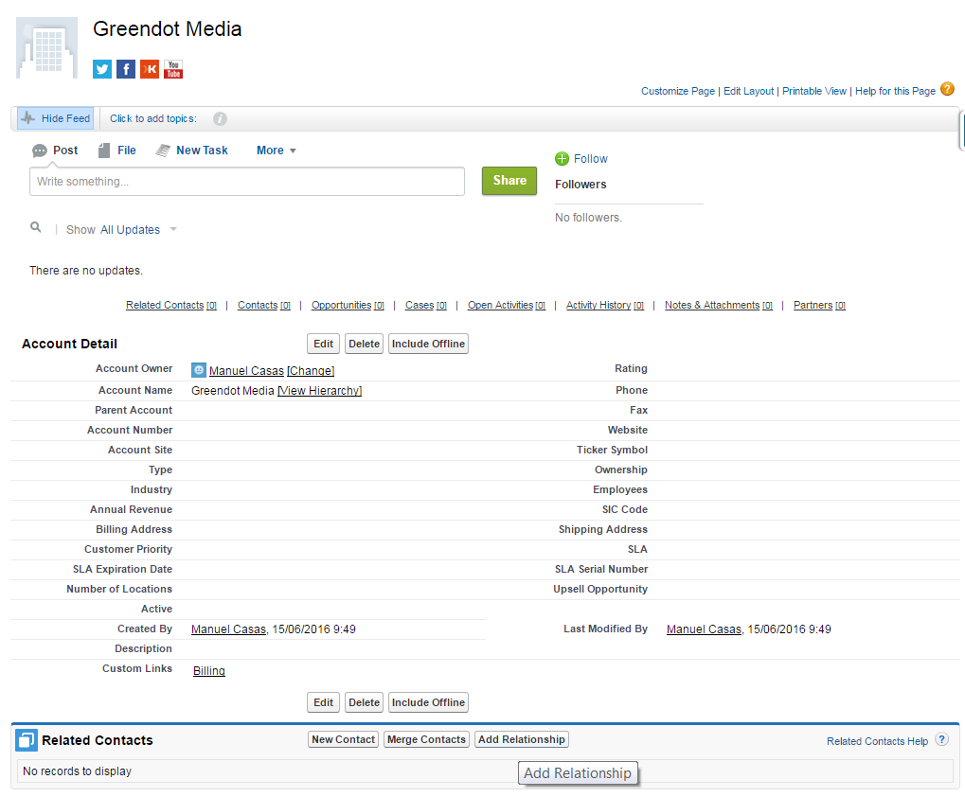Image resolution: width=965 pixels, height=797 pixels.
Task: Open Manuel Casas link in Created By
Action: click(x=228, y=629)
